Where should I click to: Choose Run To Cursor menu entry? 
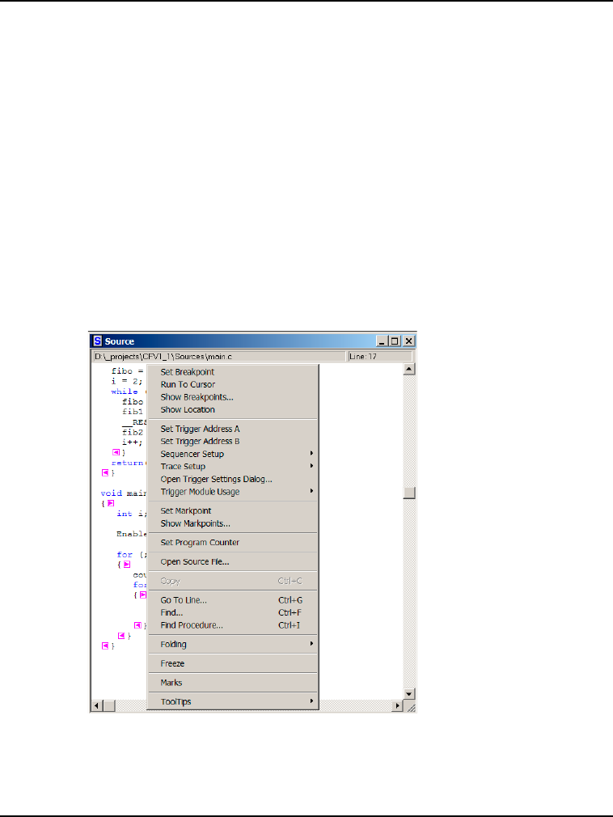233,384
